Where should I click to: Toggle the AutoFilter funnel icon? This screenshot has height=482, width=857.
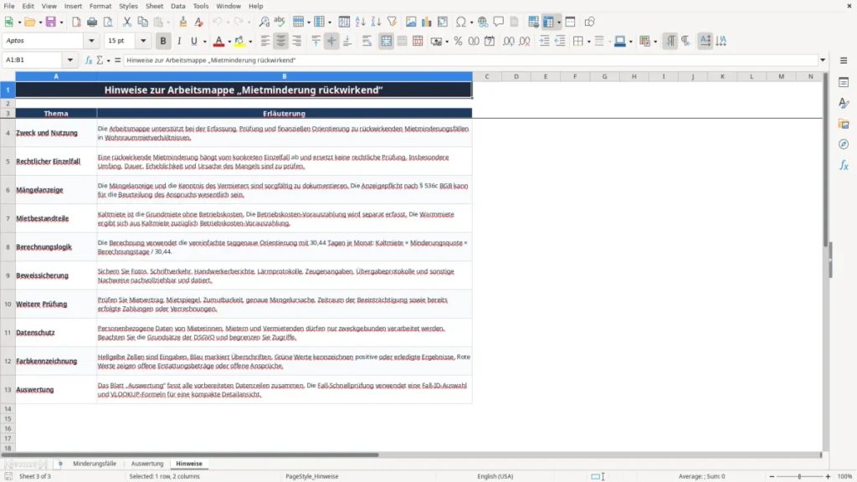point(392,22)
